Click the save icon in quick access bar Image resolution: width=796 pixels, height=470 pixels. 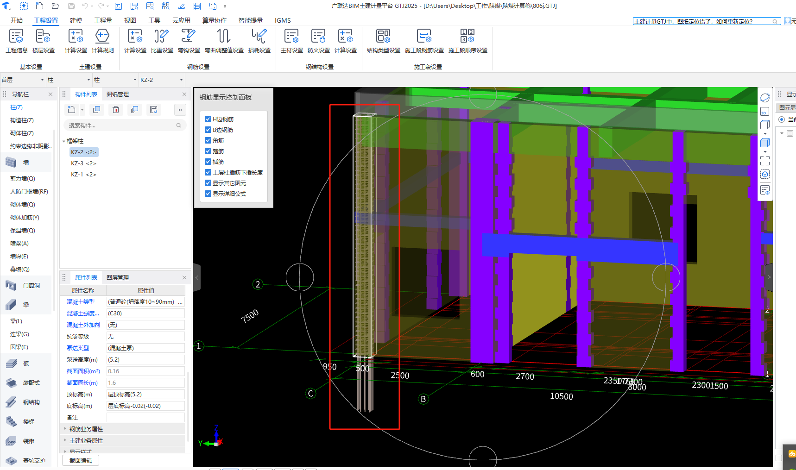click(x=71, y=6)
